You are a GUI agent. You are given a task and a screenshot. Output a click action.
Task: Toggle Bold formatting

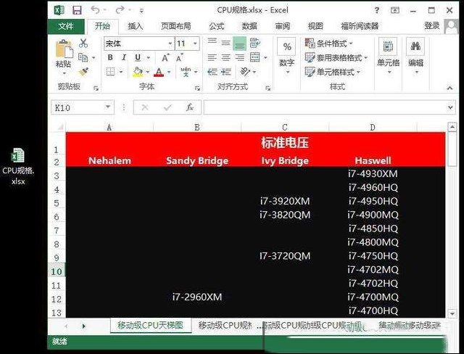tap(110, 57)
